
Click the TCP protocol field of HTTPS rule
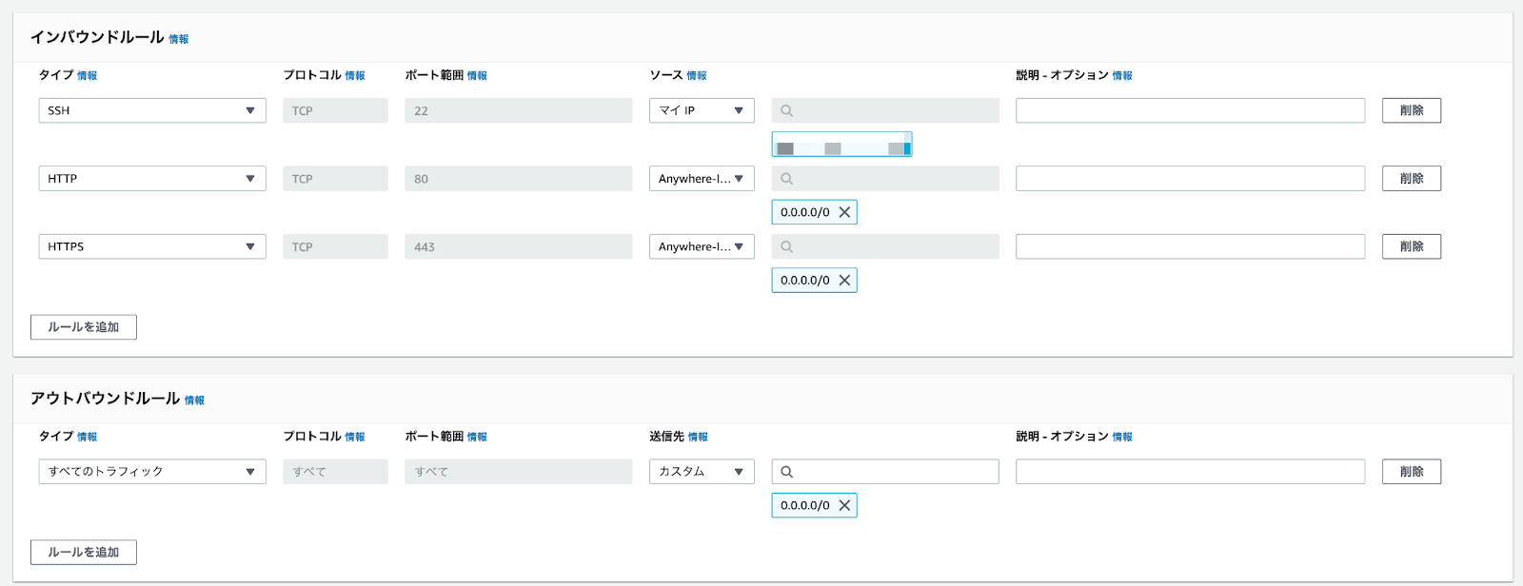pyautogui.click(x=335, y=246)
